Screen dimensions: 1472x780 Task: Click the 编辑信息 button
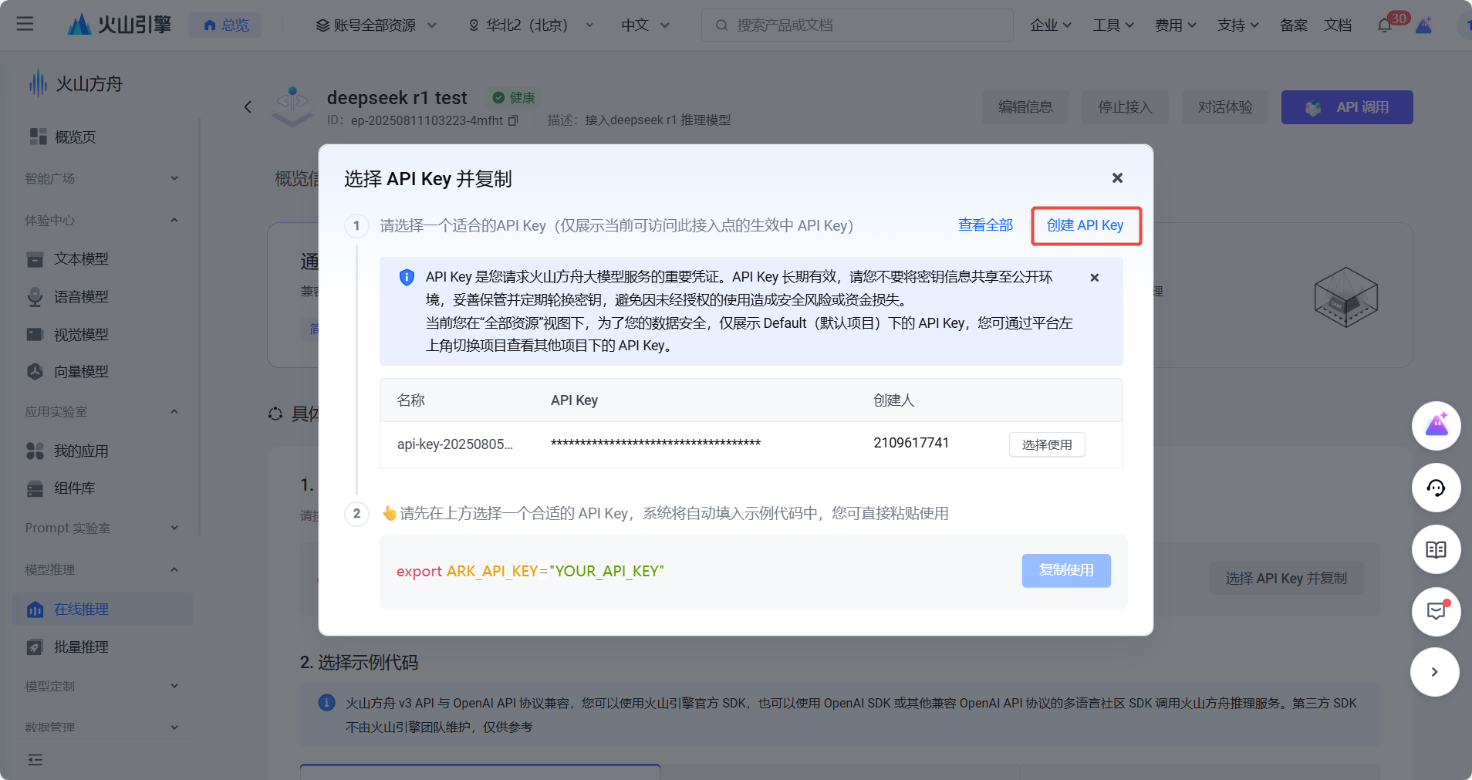[x=1025, y=107]
